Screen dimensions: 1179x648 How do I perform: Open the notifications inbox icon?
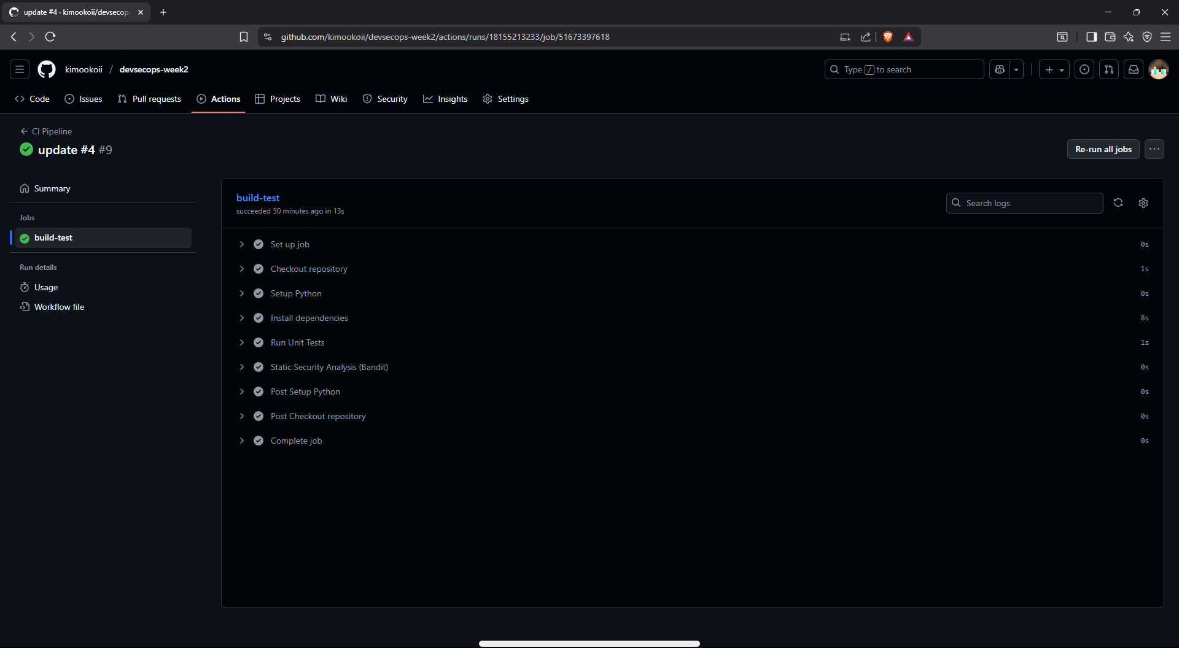coord(1134,69)
